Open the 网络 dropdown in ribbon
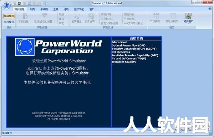The height and width of the screenshot is (137, 214). pyautogui.click(x=62, y=14)
